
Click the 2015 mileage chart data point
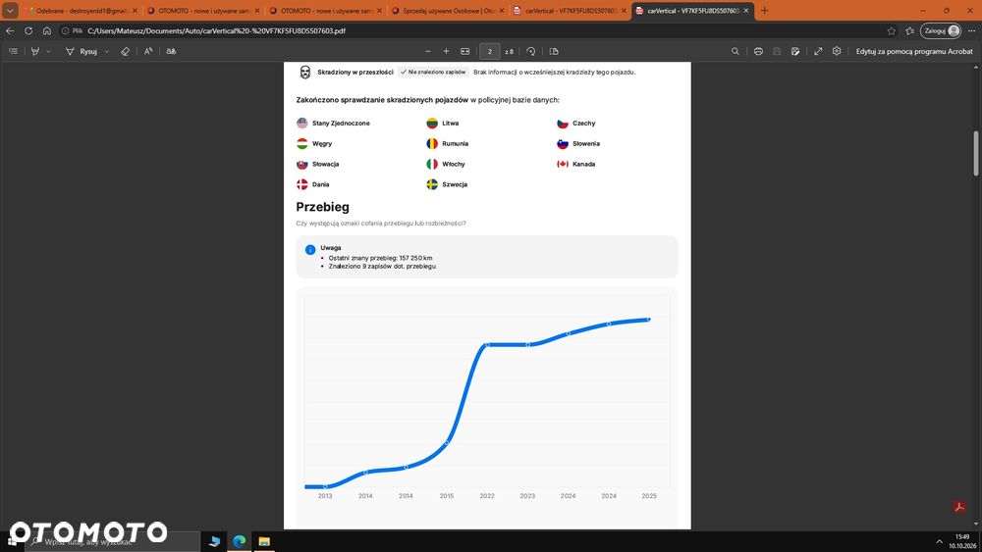click(447, 442)
